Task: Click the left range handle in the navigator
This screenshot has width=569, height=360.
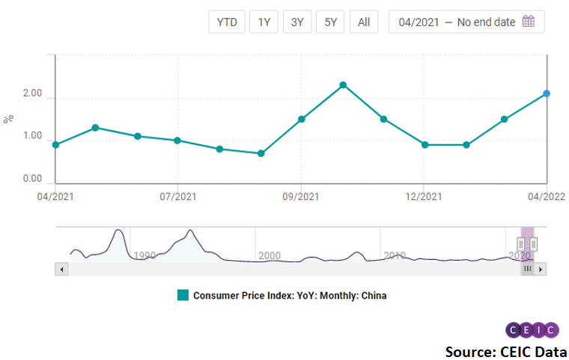Action: [x=521, y=244]
